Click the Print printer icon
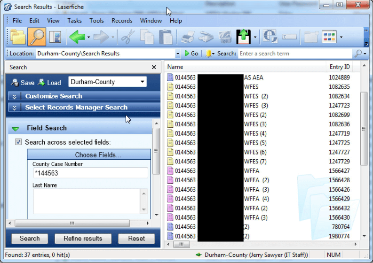This screenshot has width=373, height=263. tap(188, 37)
